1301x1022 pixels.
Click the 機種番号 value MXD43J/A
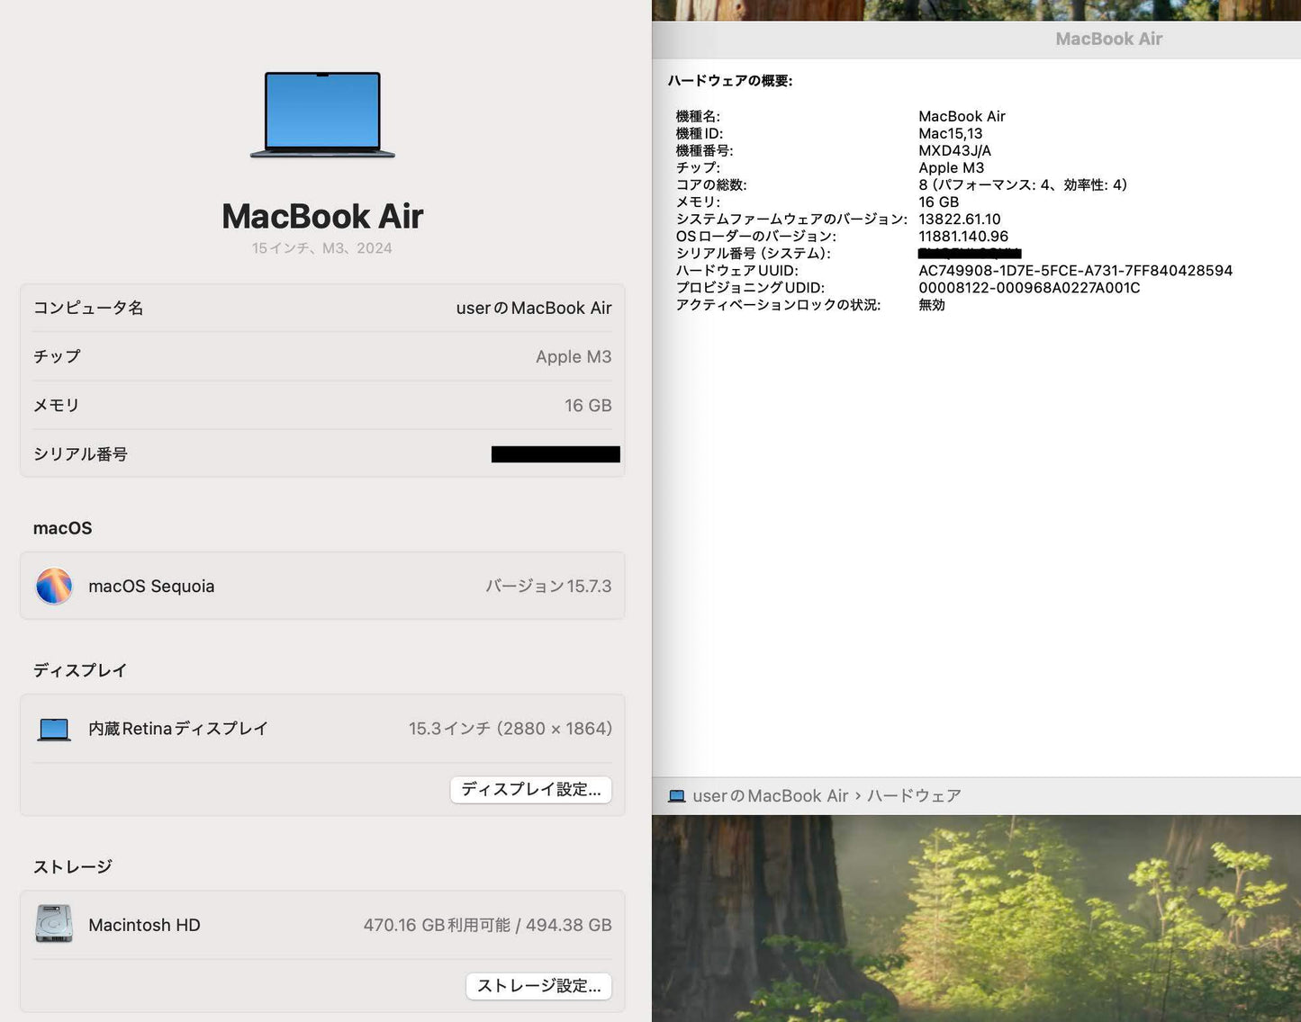pos(955,150)
